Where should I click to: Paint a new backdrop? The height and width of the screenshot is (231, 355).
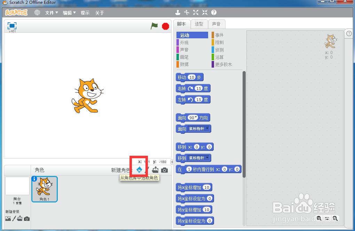[14, 218]
